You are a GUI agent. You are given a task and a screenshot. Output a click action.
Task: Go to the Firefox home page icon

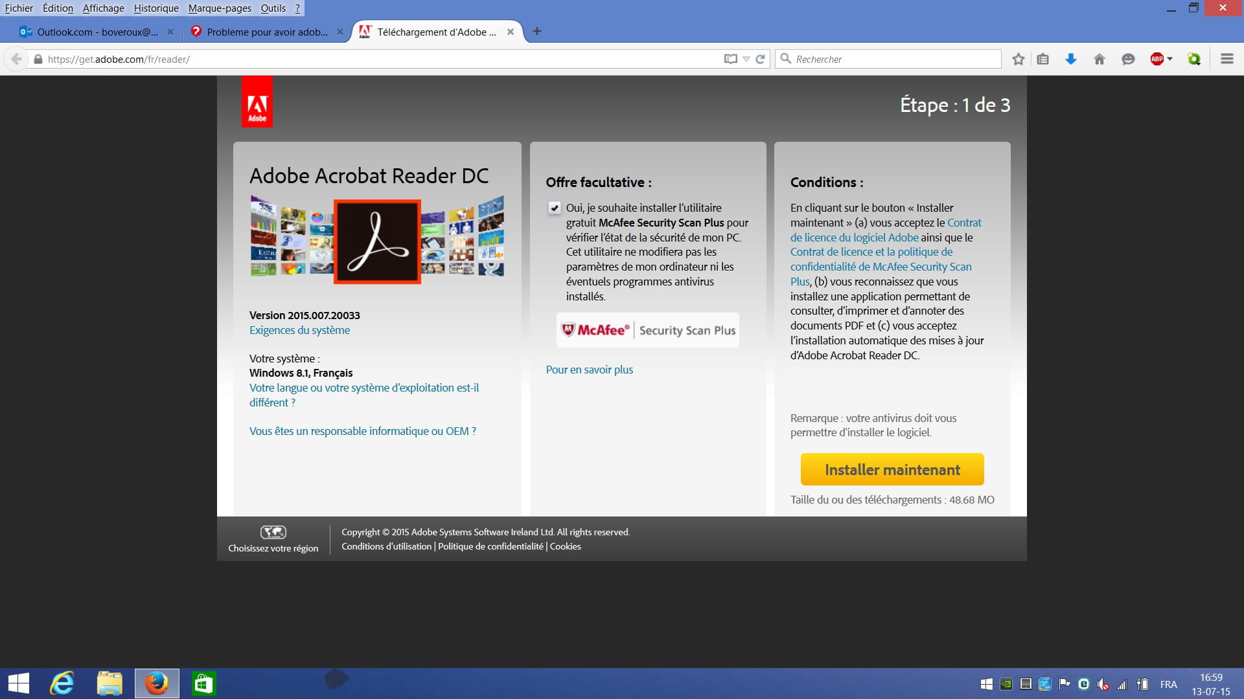(1099, 59)
